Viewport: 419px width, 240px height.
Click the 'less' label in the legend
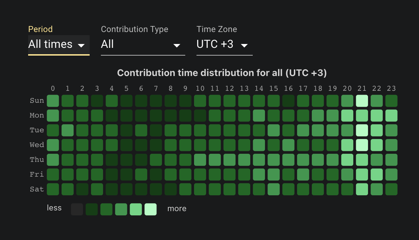pyautogui.click(x=54, y=208)
